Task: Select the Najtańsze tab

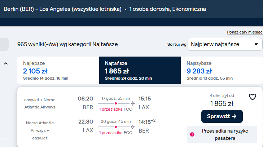Action: click(x=140, y=70)
